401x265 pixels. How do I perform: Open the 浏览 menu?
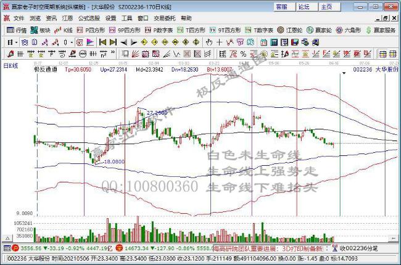[35, 18]
